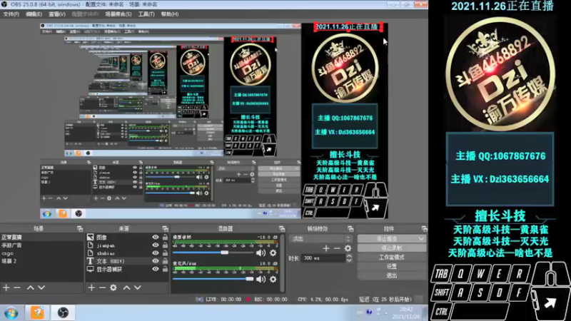The width and height of the screenshot is (571, 321).
Task: Open the 编辑(E) menu
Action: point(34,14)
